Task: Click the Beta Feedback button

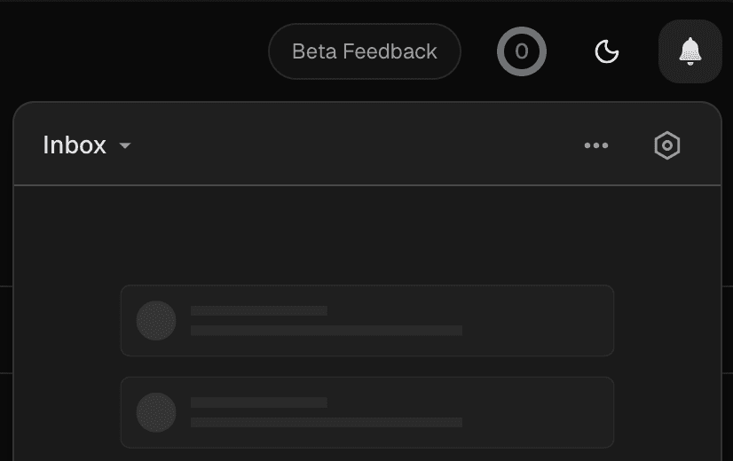Action: [x=364, y=51]
